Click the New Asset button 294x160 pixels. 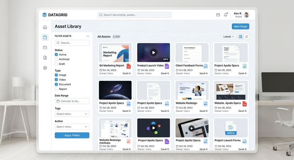click(241, 26)
